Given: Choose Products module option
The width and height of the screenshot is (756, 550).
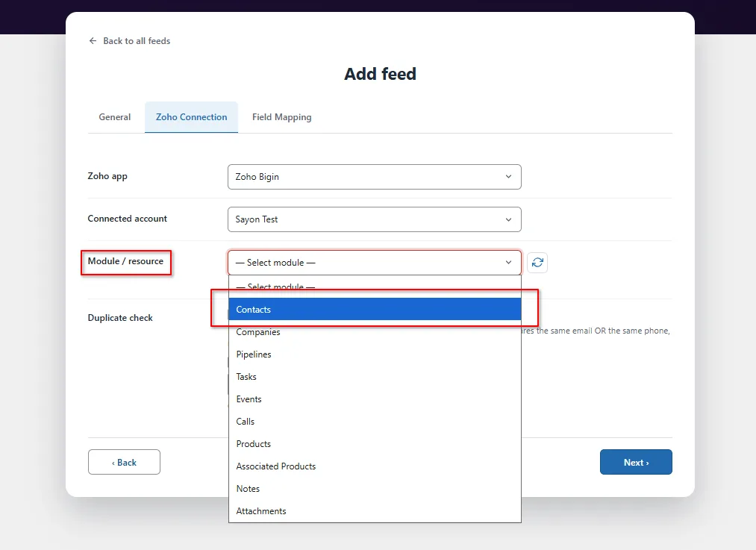Looking at the screenshot, I should tap(375, 444).
